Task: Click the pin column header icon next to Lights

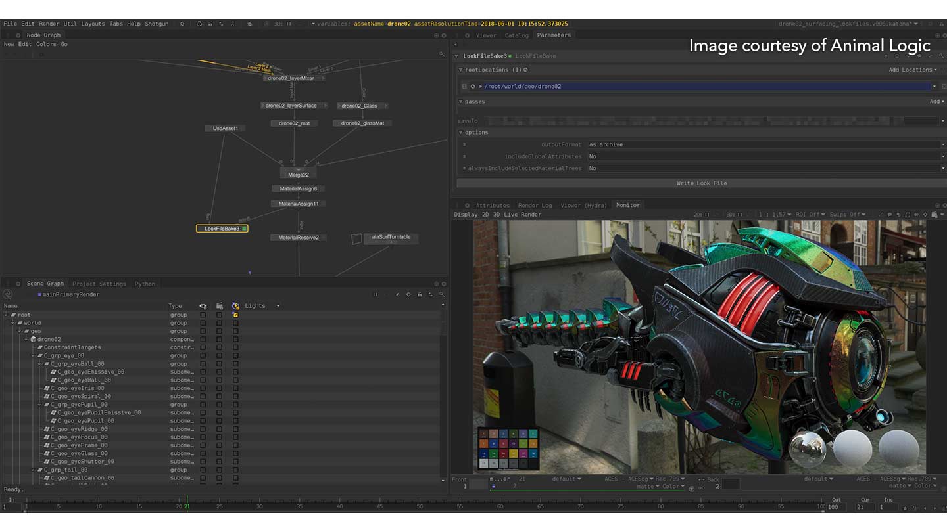Action: pos(235,306)
